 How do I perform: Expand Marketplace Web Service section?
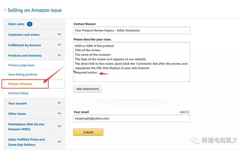59,126
